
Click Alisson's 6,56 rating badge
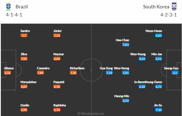coord(7,73)
